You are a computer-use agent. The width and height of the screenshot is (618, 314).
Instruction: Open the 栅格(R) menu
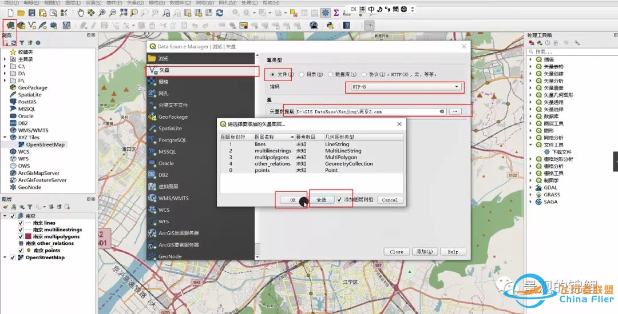coord(157,3)
